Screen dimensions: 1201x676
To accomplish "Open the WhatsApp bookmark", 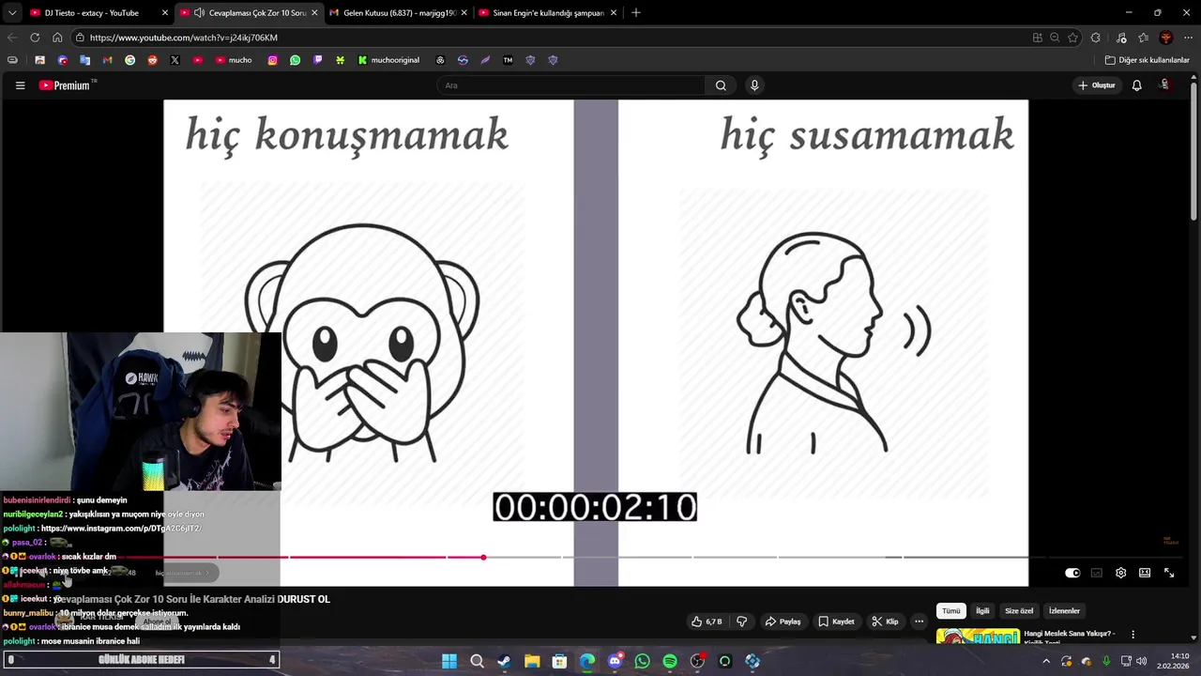I will tap(295, 60).
